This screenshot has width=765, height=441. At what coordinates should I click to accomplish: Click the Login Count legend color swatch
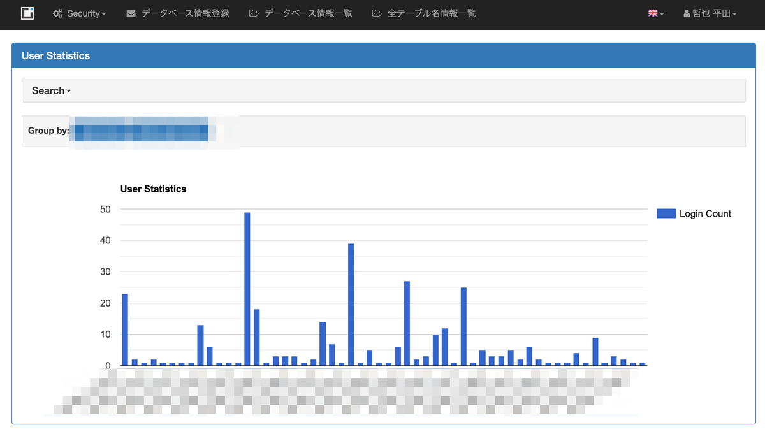666,213
